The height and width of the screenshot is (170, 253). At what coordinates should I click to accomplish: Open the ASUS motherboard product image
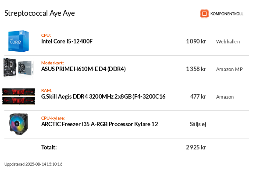tap(18, 69)
